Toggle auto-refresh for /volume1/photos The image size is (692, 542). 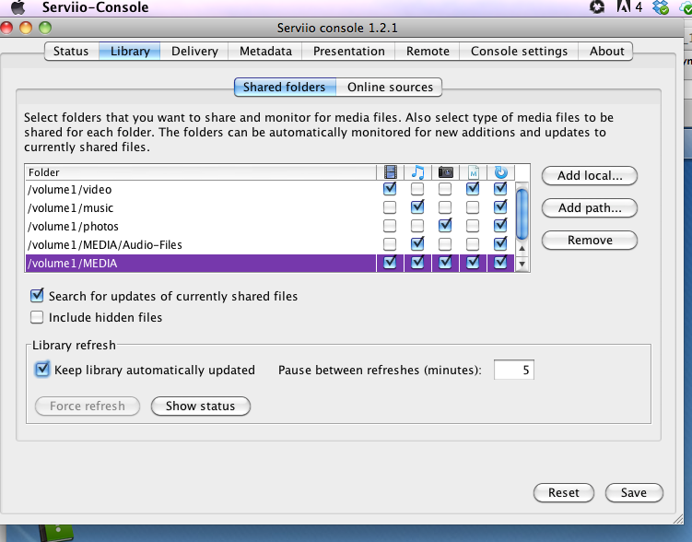tap(500, 226)
